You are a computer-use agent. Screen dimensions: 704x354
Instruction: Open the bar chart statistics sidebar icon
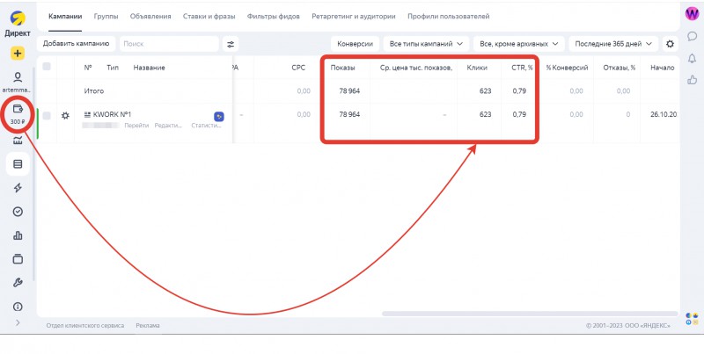(x=18, y=235)
